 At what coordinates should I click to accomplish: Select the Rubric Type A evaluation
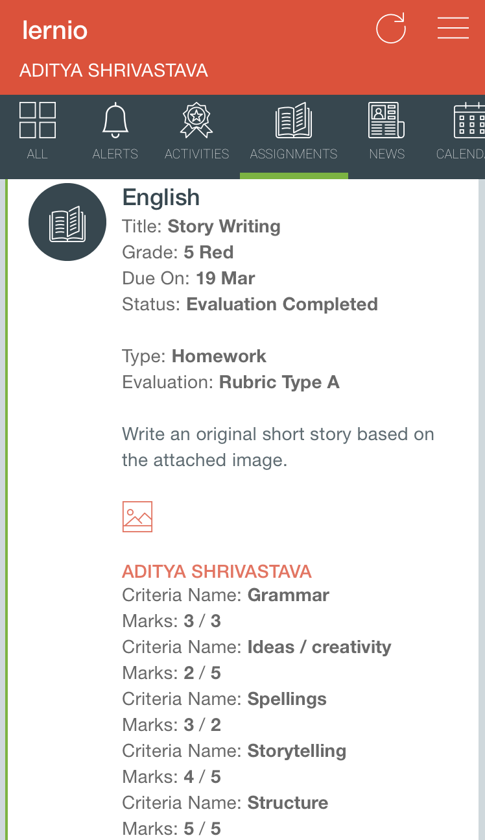(279, 382)
